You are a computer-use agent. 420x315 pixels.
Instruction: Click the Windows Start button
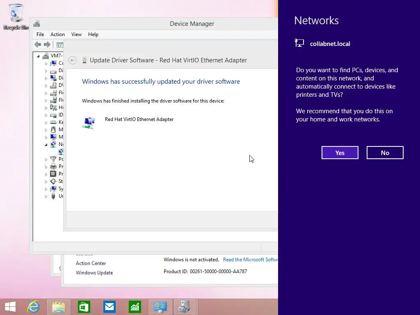coord(10,307)
